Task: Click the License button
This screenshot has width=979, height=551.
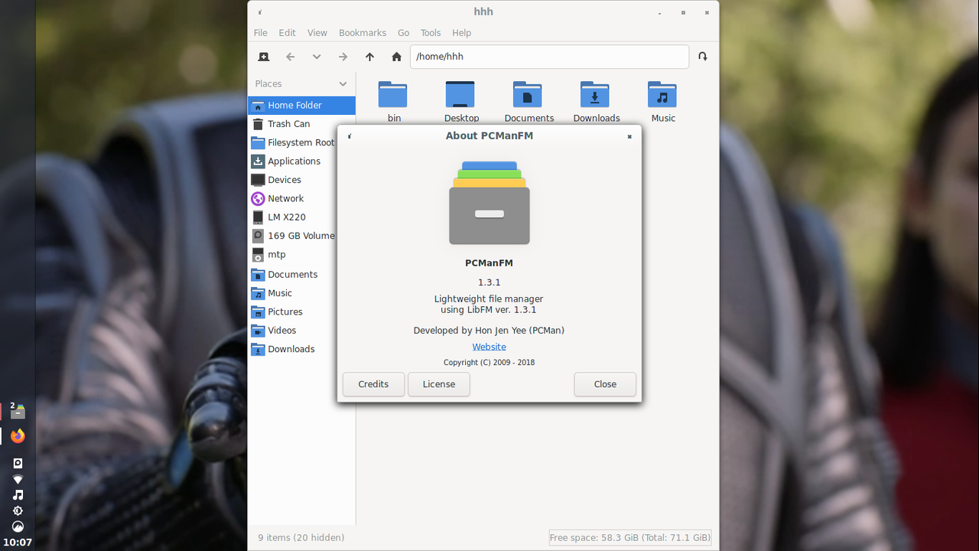Action: point(439,384)
